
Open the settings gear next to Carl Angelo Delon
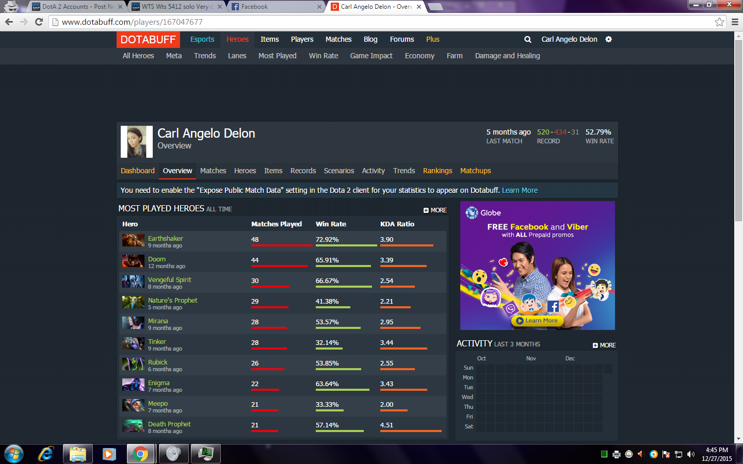[608, 39]
